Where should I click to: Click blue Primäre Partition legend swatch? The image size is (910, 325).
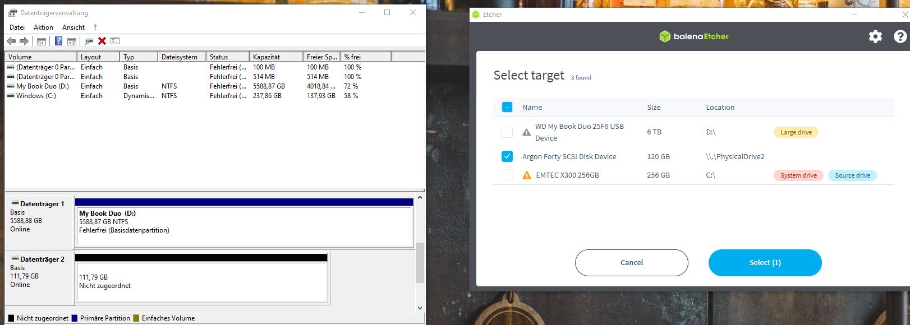pos(75,318)
